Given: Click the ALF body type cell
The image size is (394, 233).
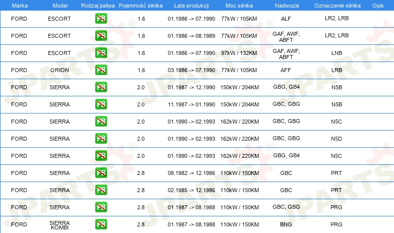Looking at the screenshot, I should [286, 19].
